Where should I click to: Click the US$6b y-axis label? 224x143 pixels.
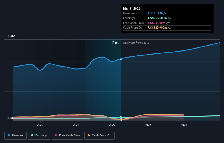[11, 36]
